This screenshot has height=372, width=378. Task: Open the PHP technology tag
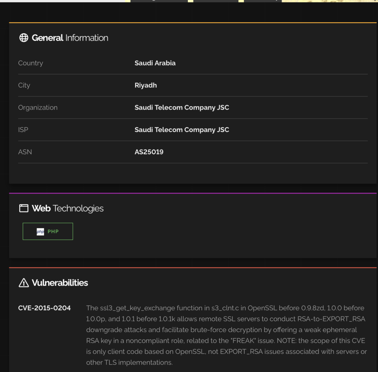pyautogui.click(x=48, y=231)
